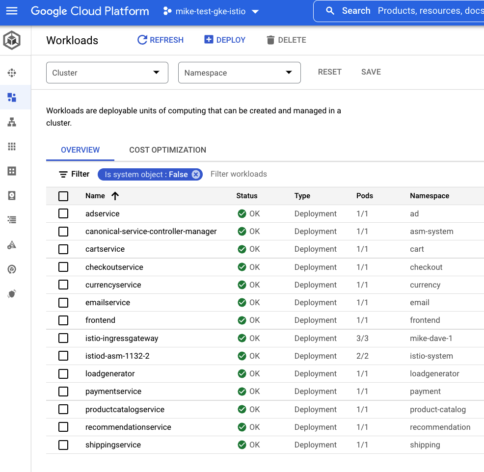Screen dimensions: 484x472
Task: Click the Refresh button
Action: [161, 40]
